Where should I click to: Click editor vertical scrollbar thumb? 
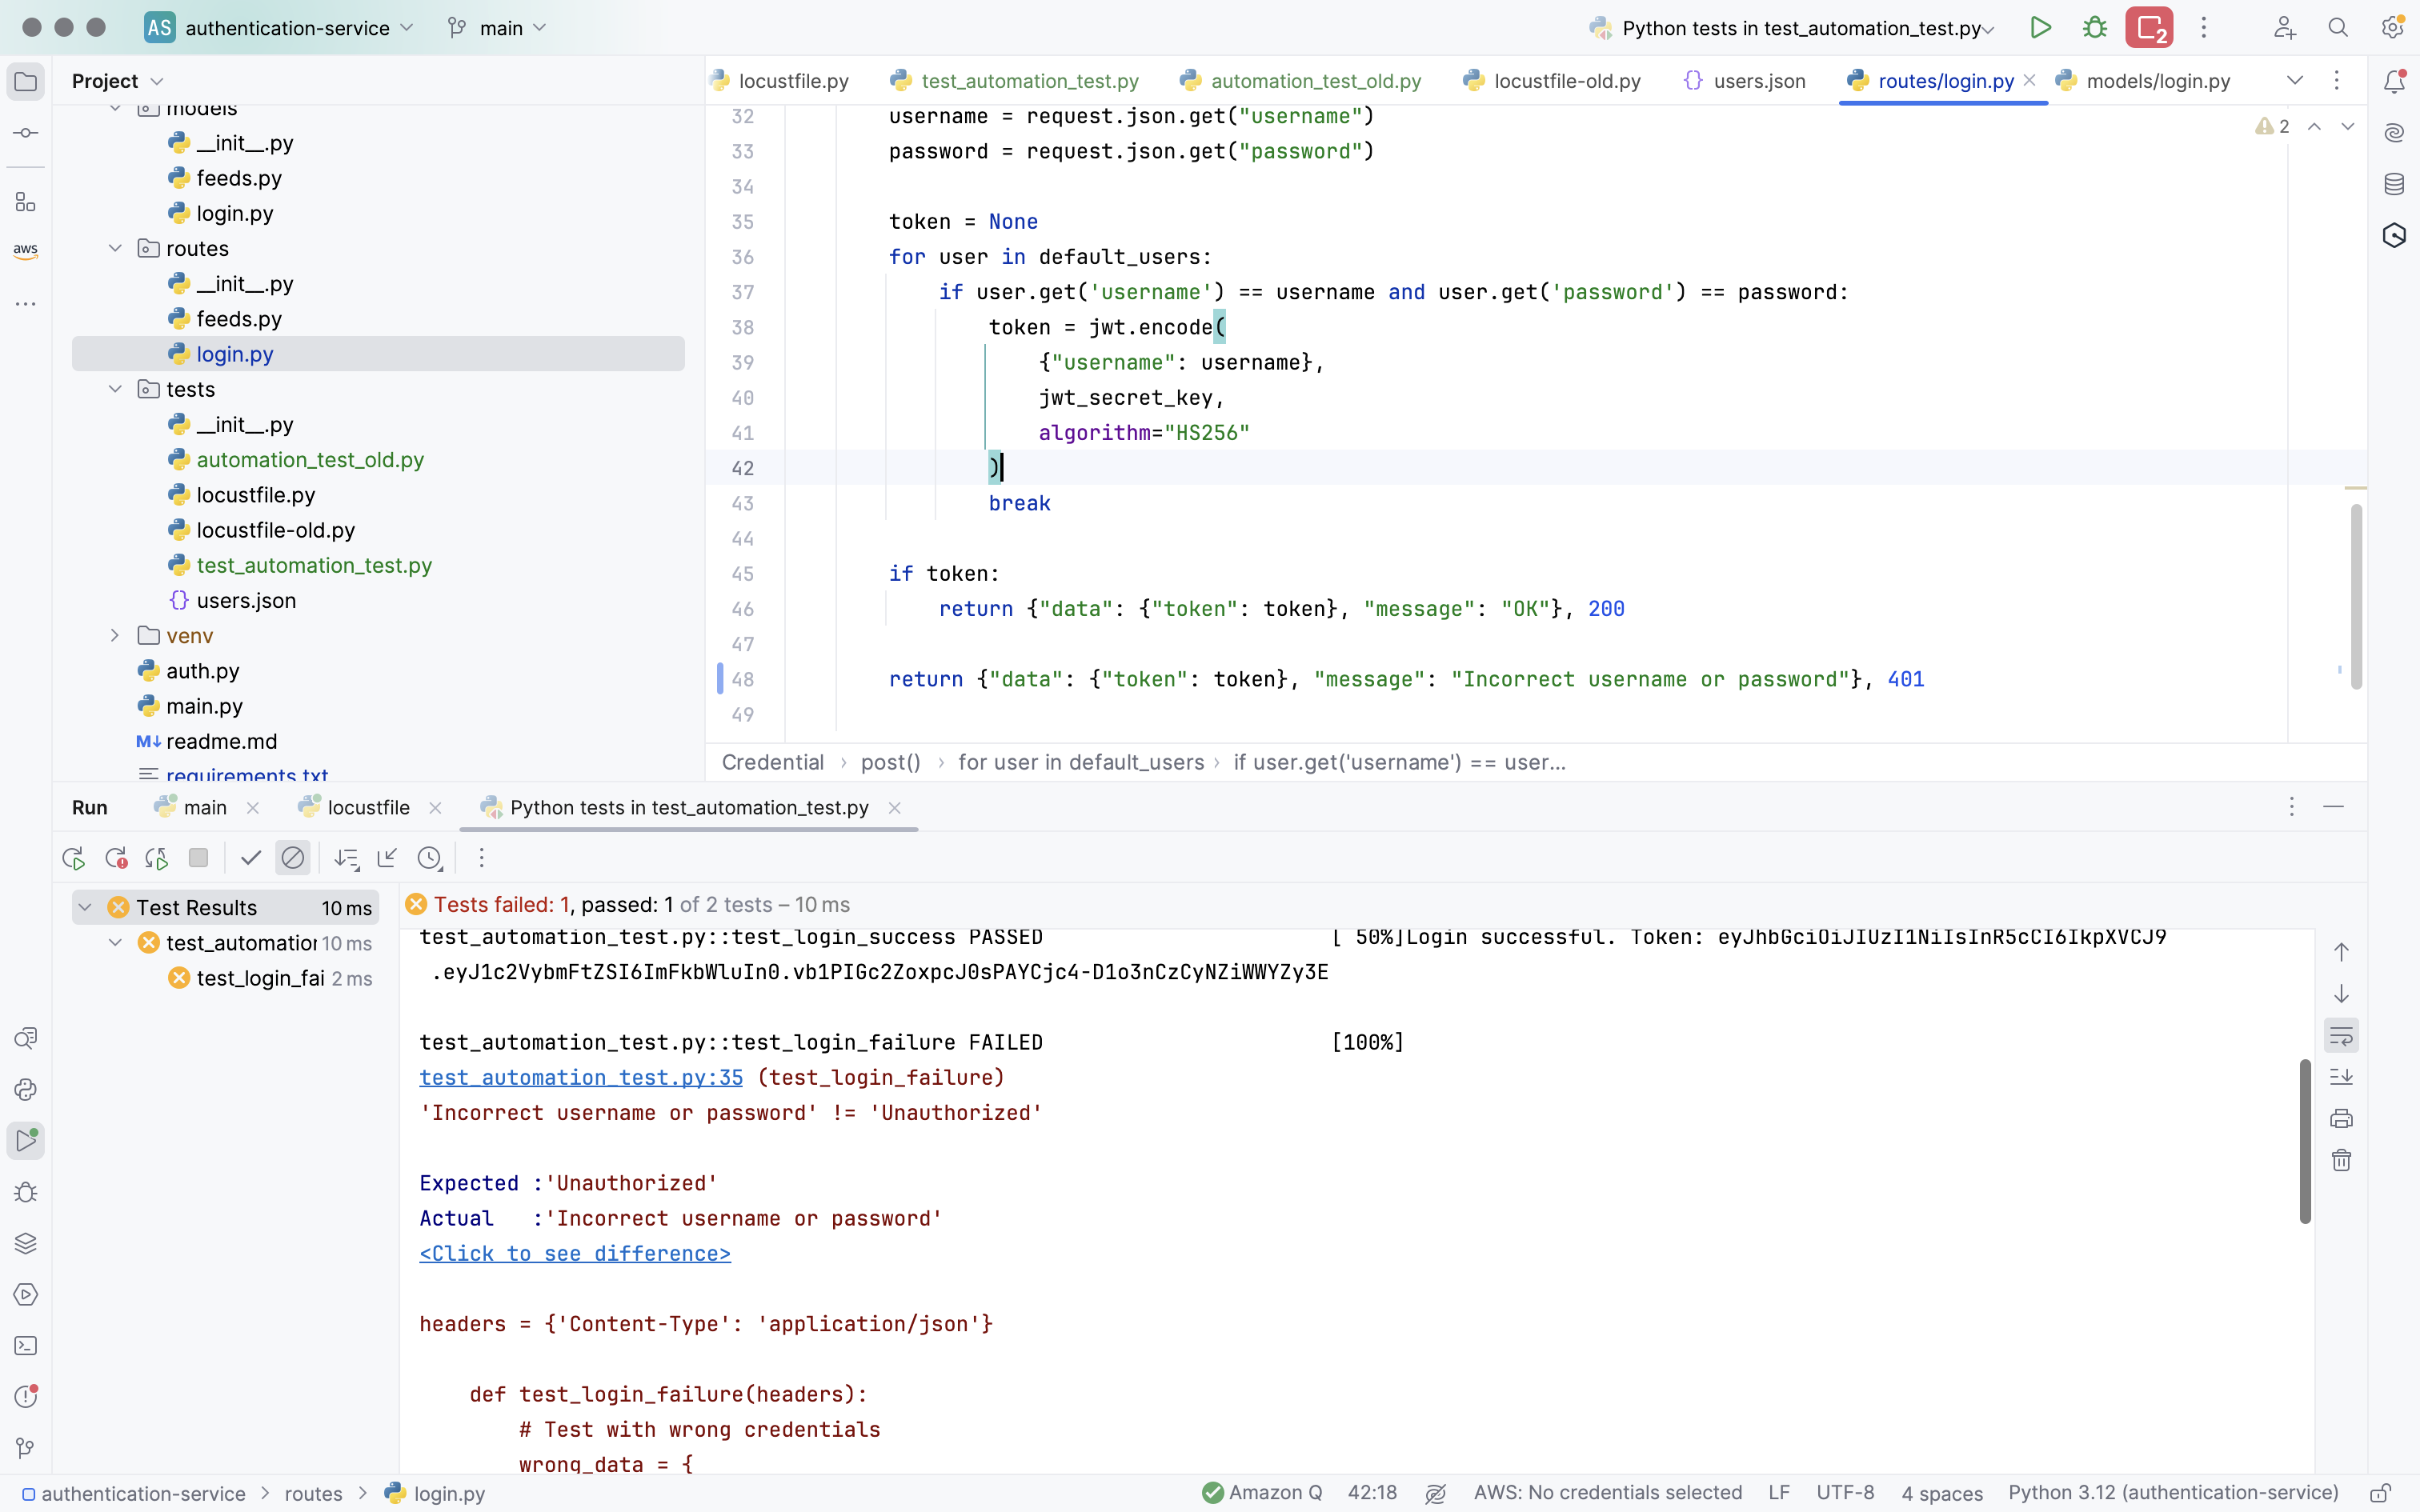tap(2356, 596)
